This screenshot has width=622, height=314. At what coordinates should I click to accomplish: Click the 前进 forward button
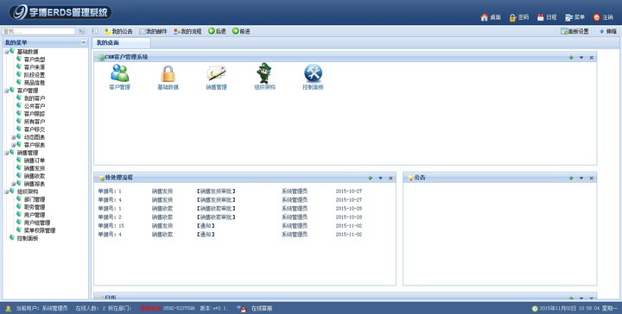tap(241, 31)
